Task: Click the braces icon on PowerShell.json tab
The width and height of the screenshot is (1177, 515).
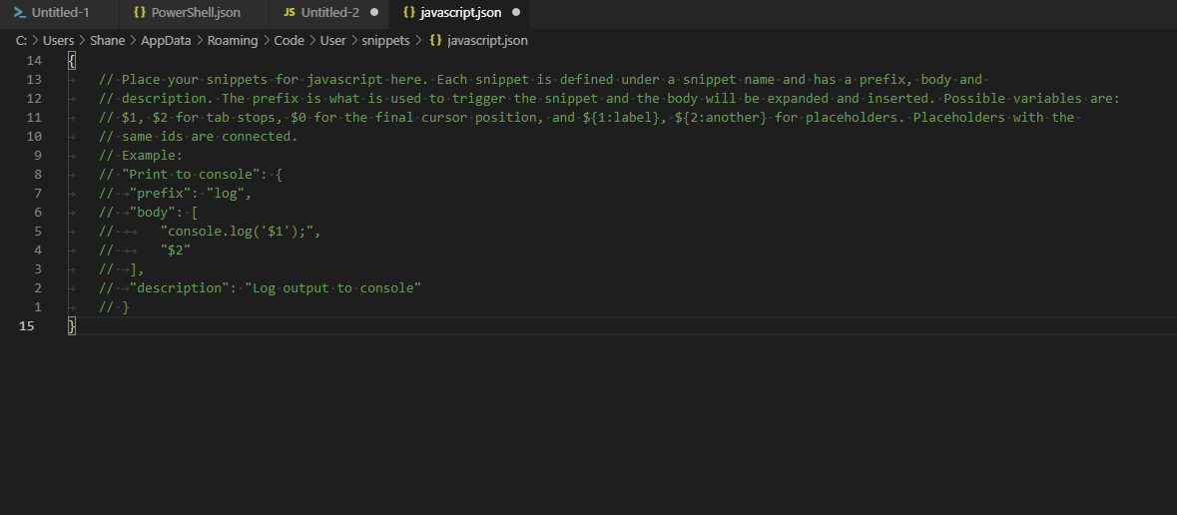Action: coord(139,13)
